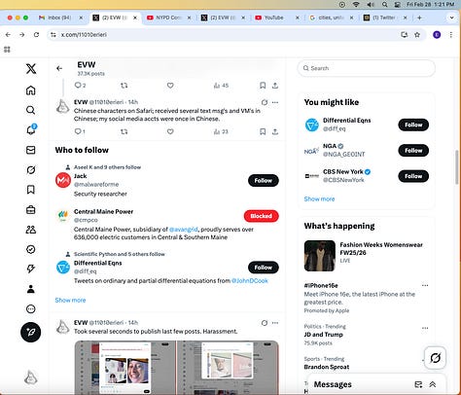Click Blocked button for Central Maine Power
This screenshot has height=395, width=461.
point(261,216)
